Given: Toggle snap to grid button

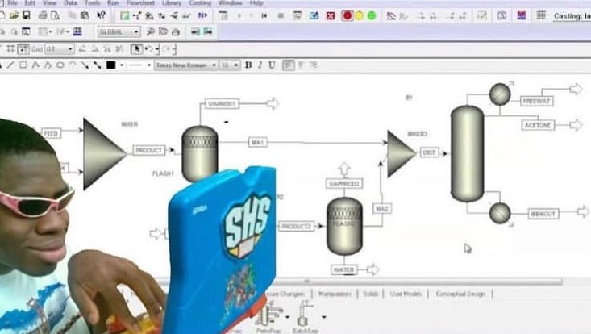Looking at the screenshot, I should click(x=23, y=49).
